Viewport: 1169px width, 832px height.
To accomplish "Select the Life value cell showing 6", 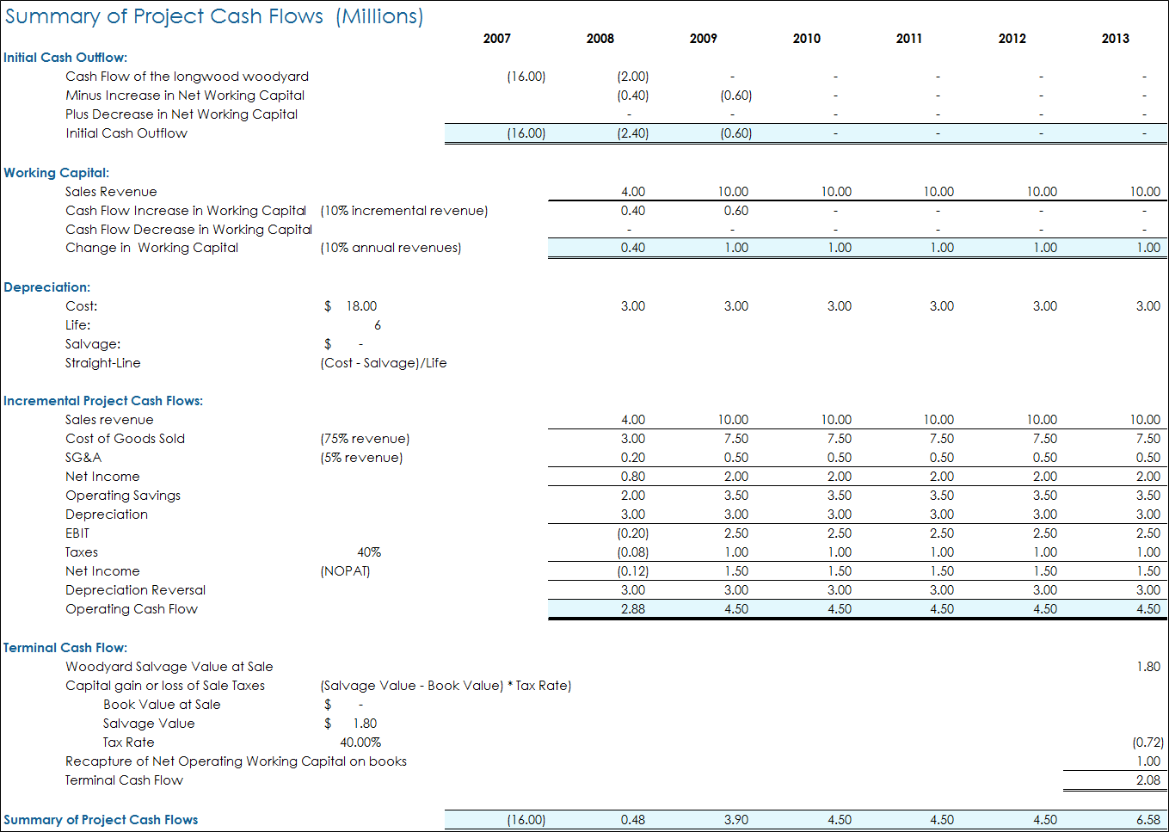I will (377, 325).
